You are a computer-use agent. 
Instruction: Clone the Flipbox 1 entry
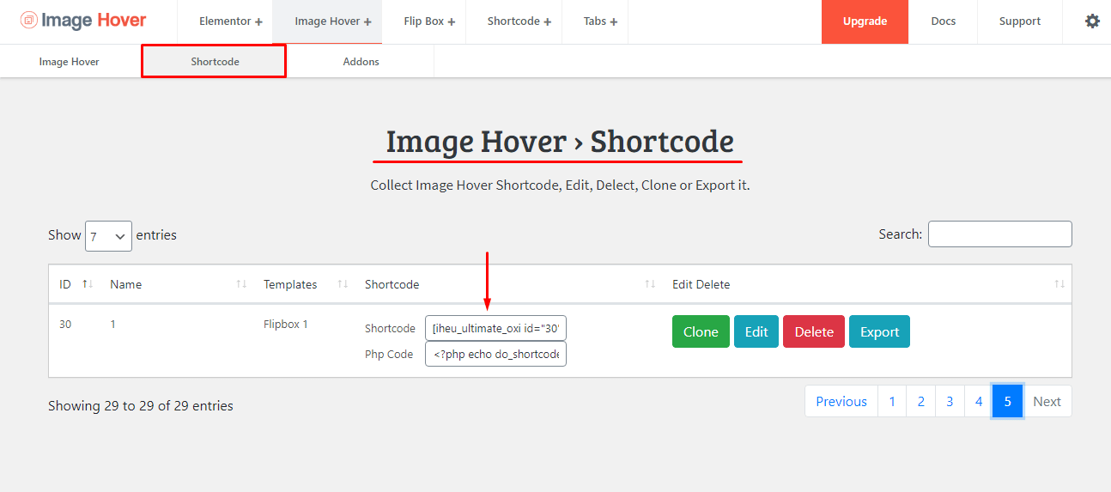(701, 331)
